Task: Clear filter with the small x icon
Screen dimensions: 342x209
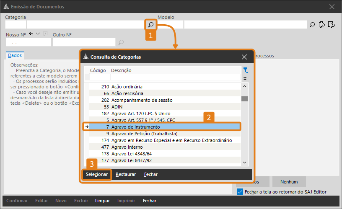Action: [x=245, y=78]
